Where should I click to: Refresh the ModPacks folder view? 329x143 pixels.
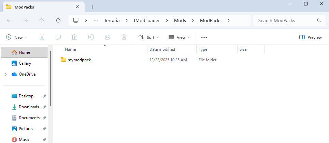pyautogui.click(x=59, y=20)
